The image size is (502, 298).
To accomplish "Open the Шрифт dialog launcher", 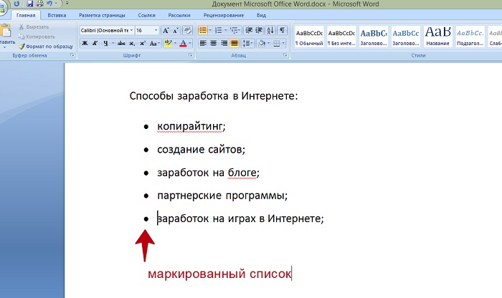I will [x=191, y=55].
